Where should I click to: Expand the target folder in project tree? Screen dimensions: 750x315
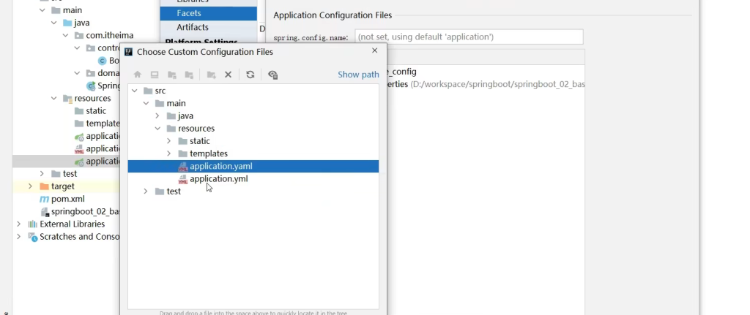click(x=30, y=186)
